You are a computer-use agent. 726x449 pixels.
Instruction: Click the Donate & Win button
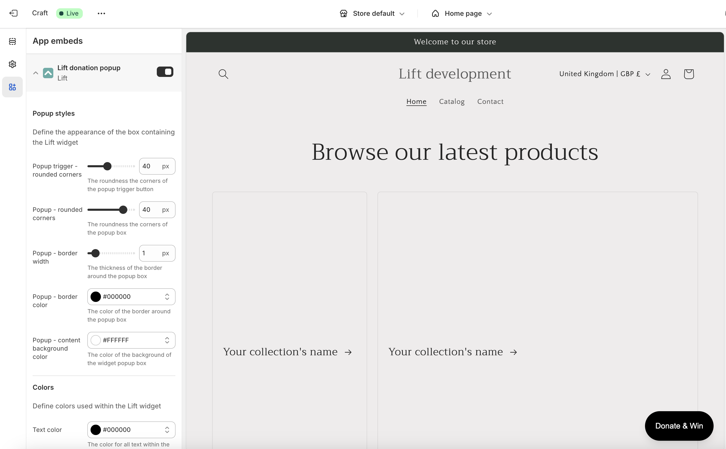click(679, 425)
